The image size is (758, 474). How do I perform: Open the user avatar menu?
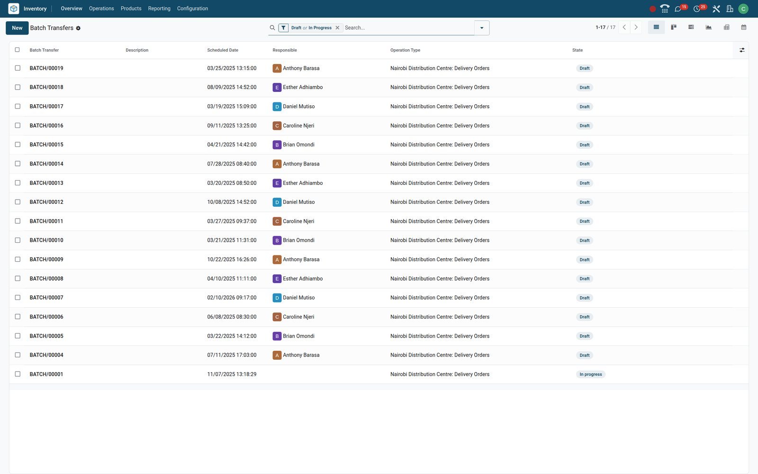(x=743, y=9)
